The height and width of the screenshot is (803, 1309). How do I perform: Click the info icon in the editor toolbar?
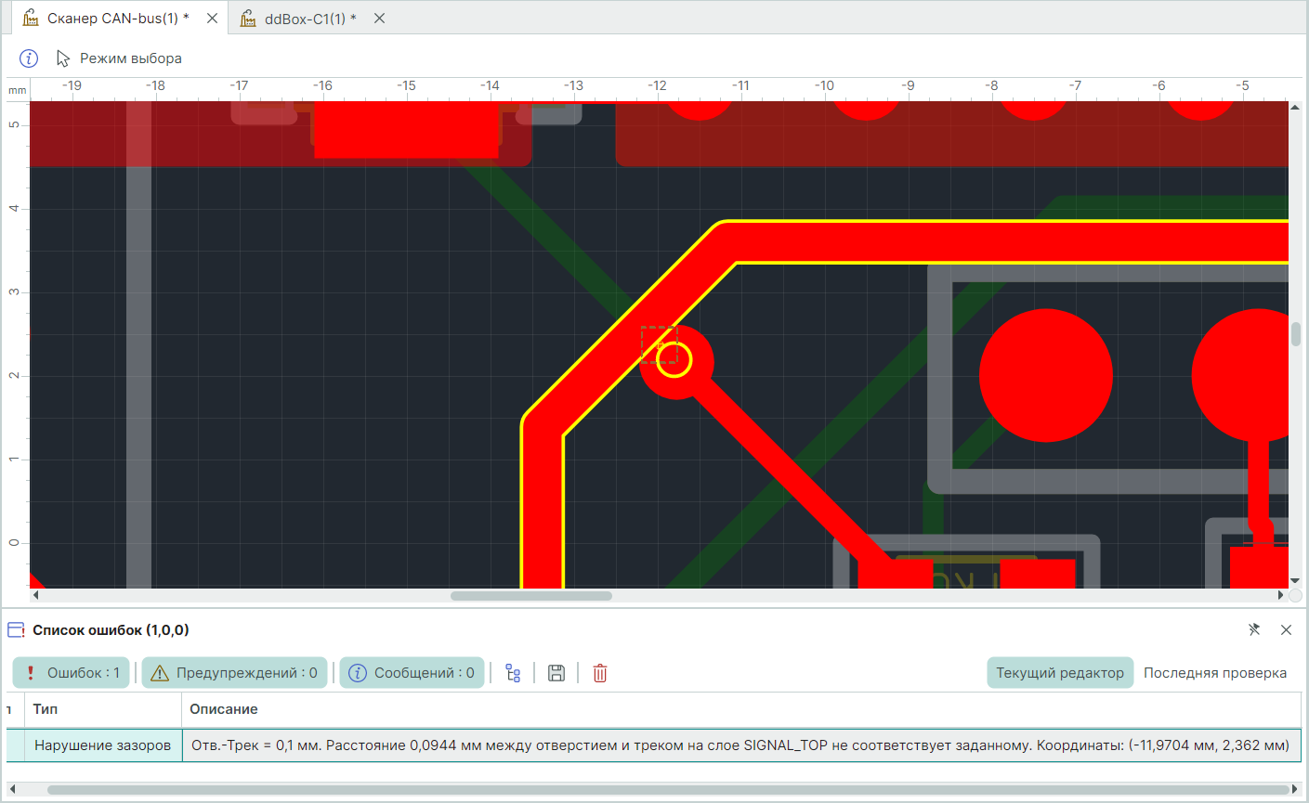[29, 58]
